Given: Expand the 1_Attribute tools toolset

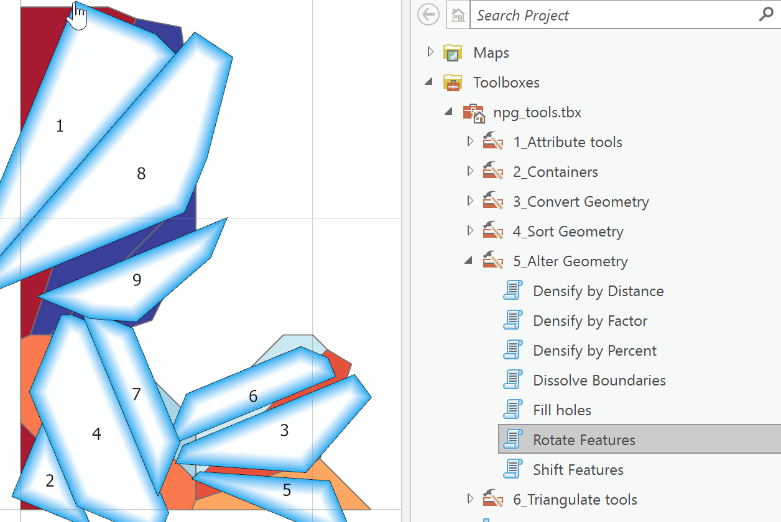Looking at the screenshot, I should click(471, 141).
